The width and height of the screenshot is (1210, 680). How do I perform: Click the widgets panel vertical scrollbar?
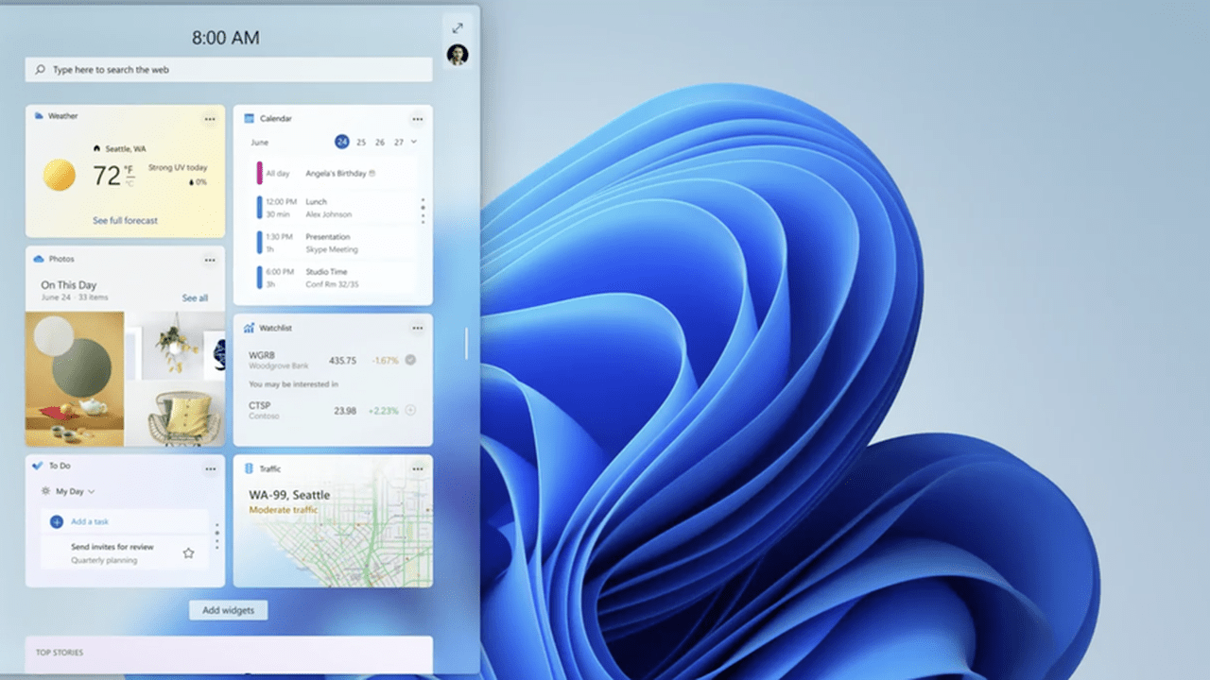tap(466, 343)
